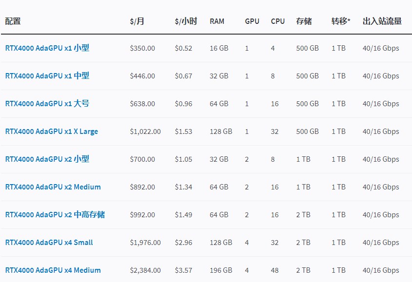This screenshot has height=282, width=412.
Task: Open the RTX4000 AdaGPU x2 Medium link
Action: point(53,187)
